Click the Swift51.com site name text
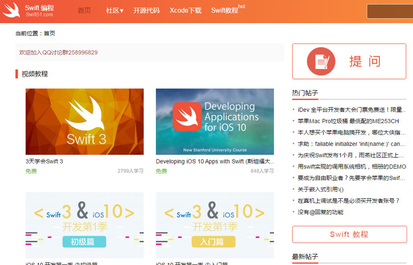Screen dimensions: 413x265 point(39,15)
